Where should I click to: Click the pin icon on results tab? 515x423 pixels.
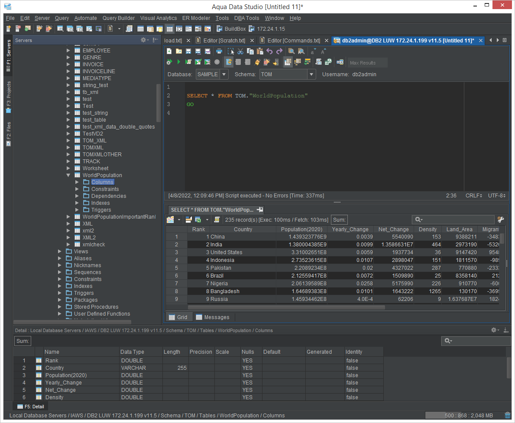(260, 210)
